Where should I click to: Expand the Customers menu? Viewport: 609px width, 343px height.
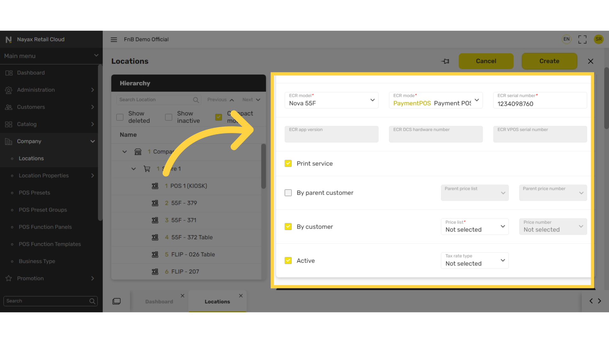pyautogui.click(x=93, y=107)
